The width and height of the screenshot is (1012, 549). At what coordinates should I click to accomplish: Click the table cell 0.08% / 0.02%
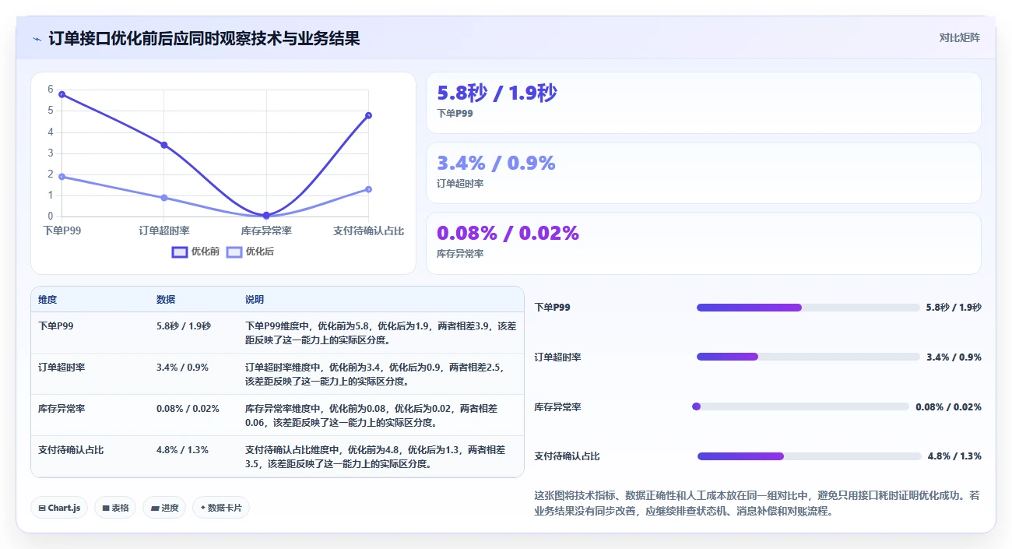188,409
